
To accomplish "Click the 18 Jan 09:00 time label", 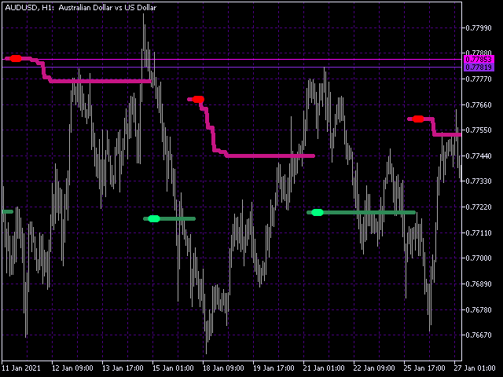I will tap(223, 368).
